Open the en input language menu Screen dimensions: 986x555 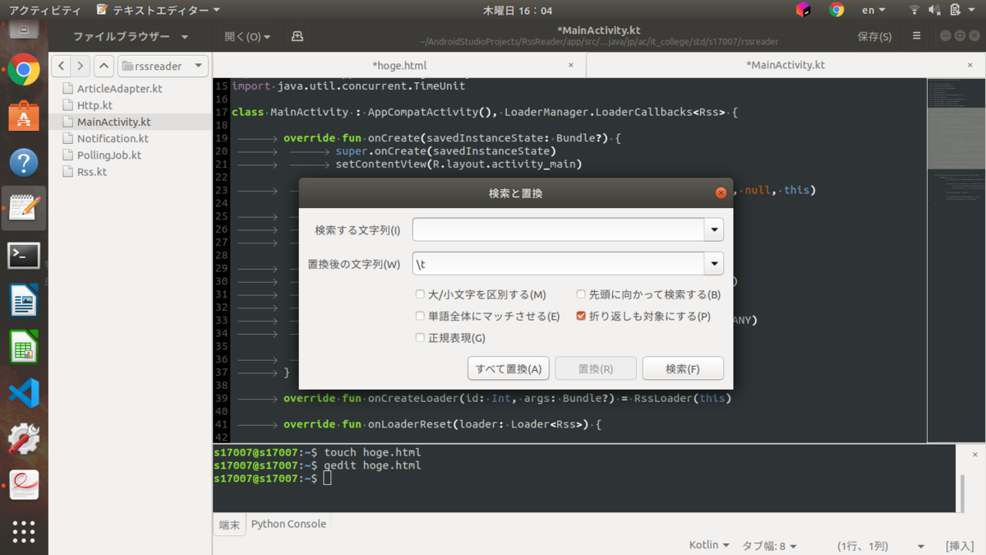click(x=873, y=10)
